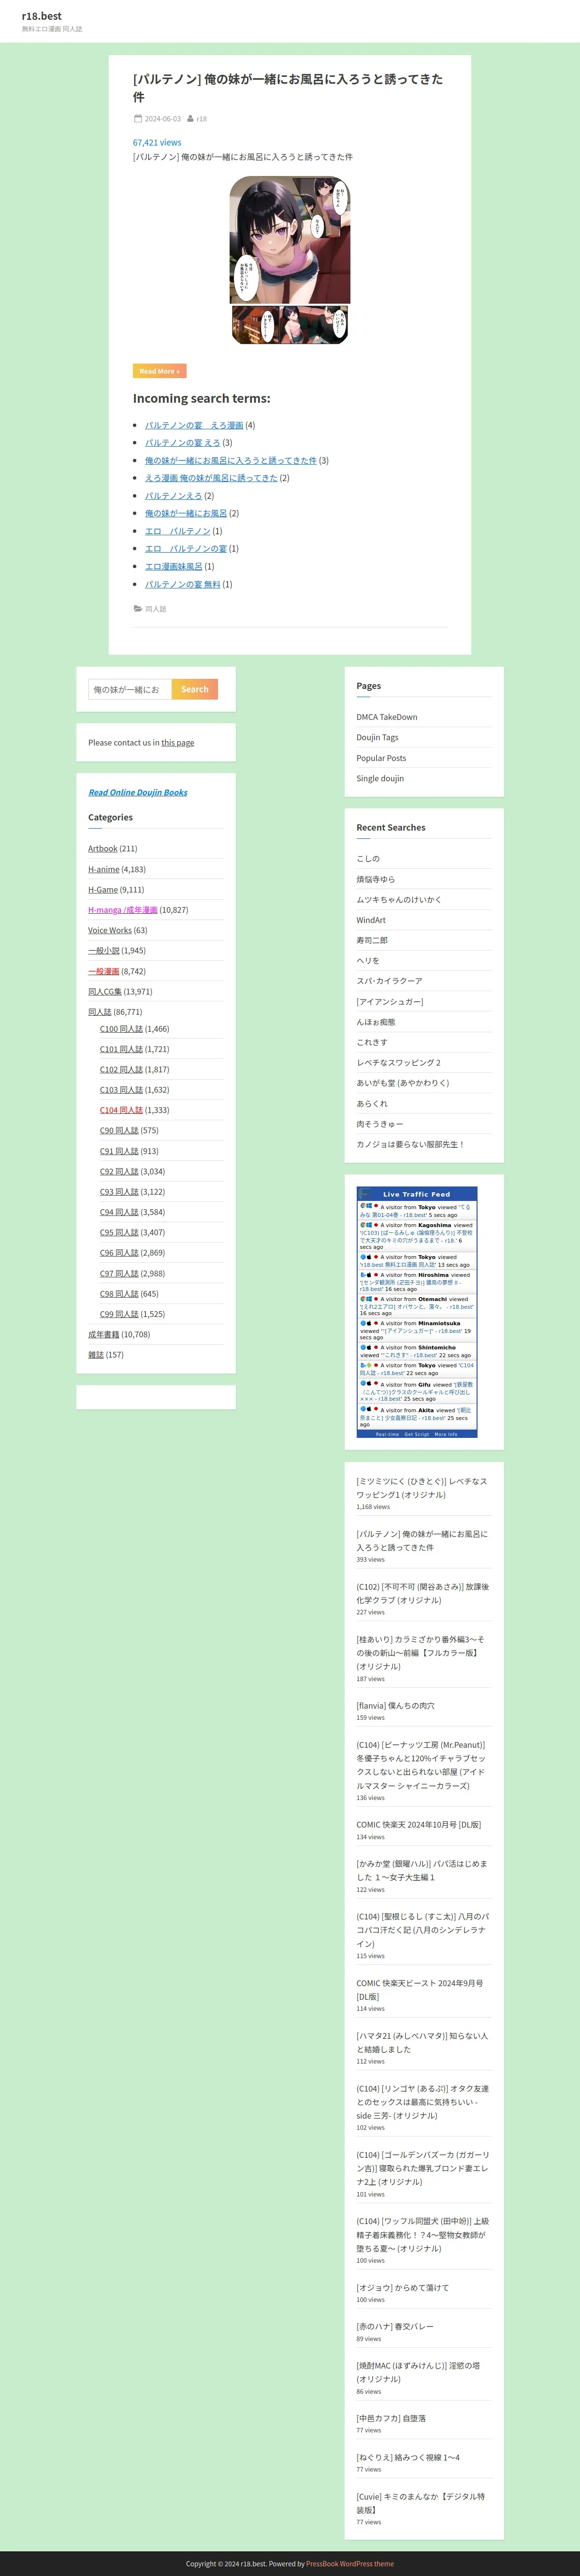
Task: Click the post date 2024-06-03
Action: tap(163, 119)
